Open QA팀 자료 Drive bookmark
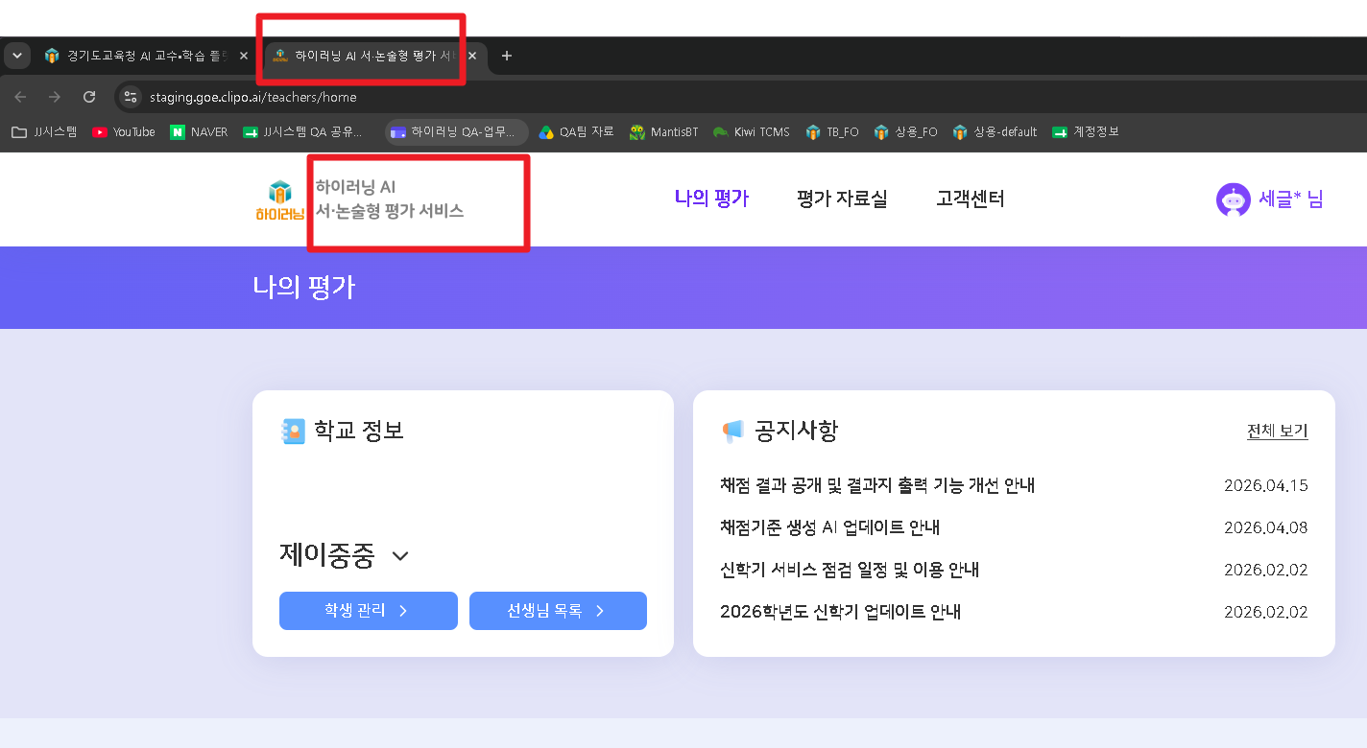 (577, 132)
